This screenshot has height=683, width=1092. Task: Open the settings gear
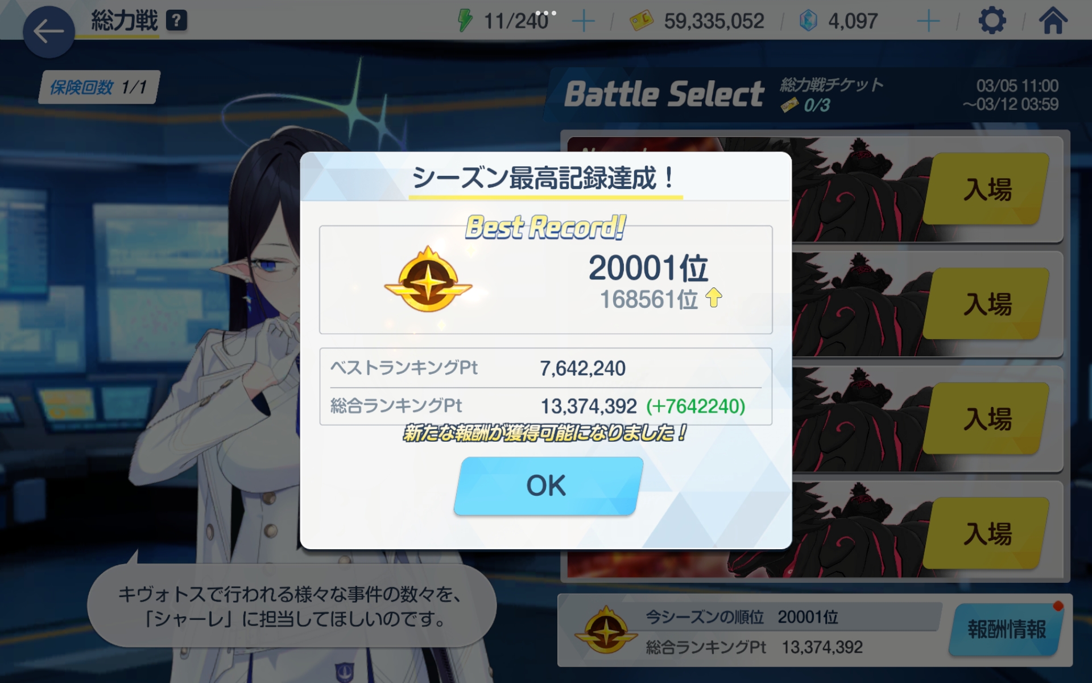coord(992,21)
